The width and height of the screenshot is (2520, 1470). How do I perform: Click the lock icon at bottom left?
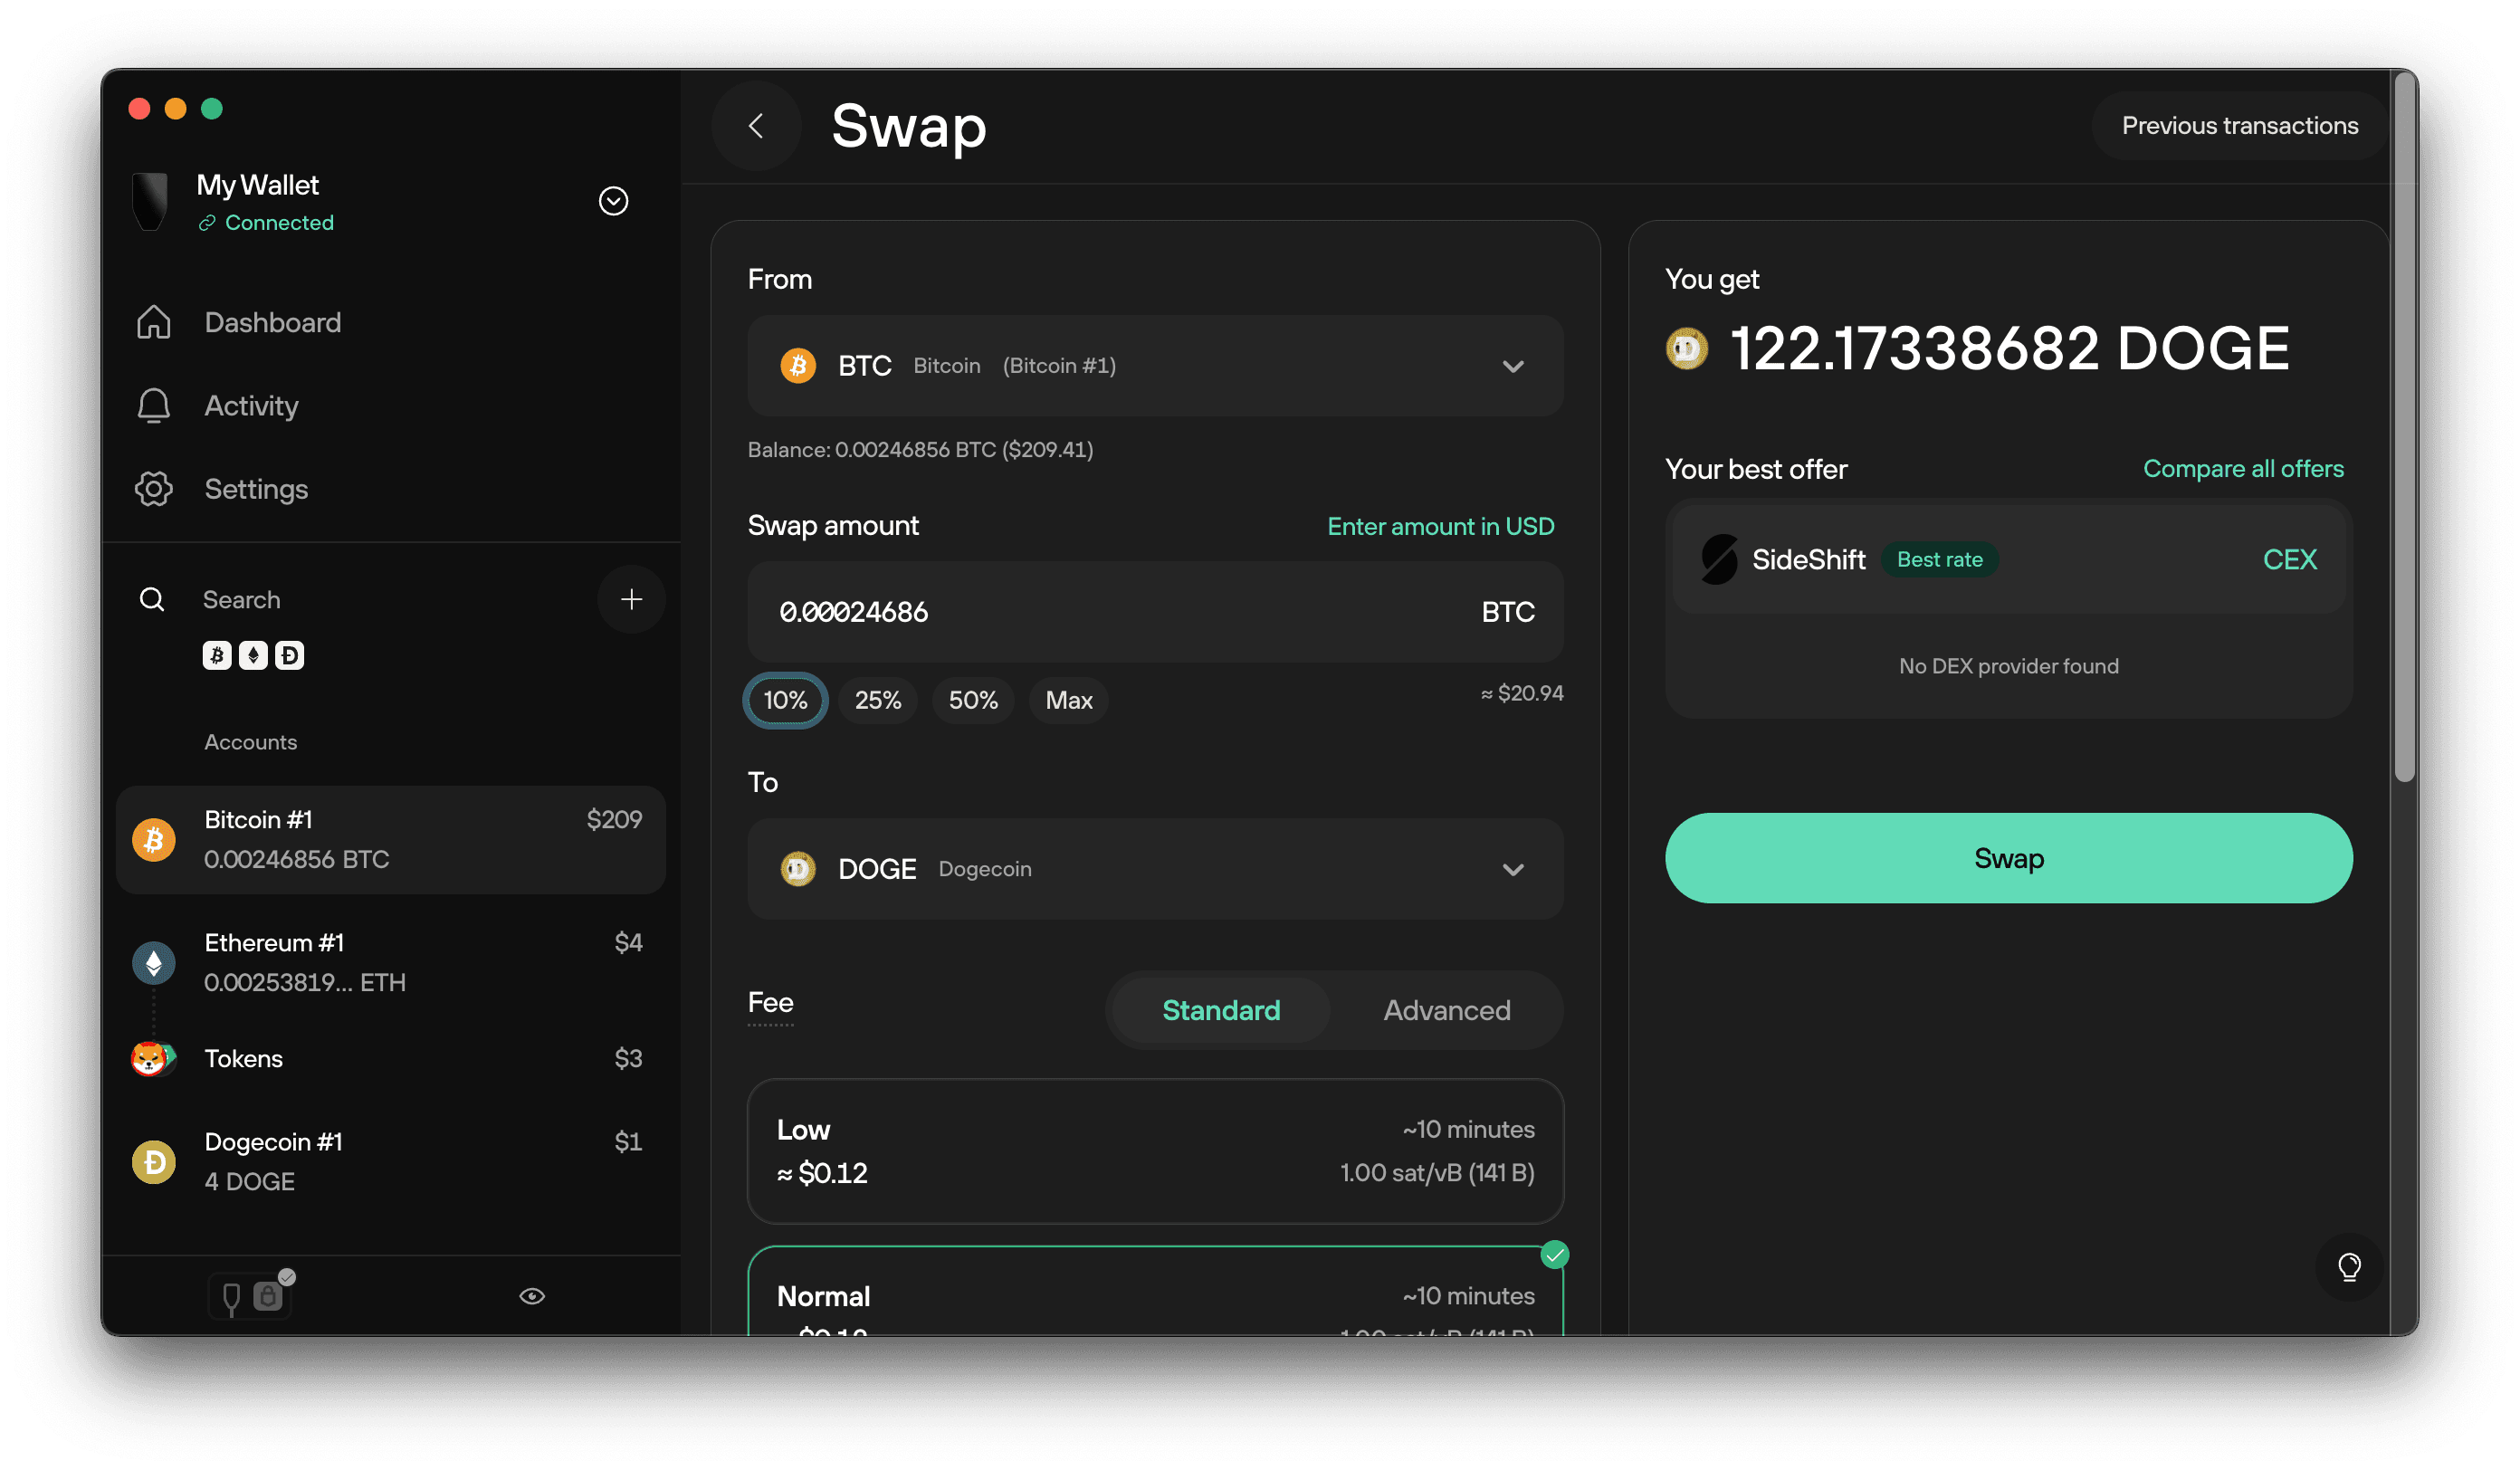(x=266, y=1295)
